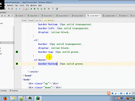Click the last toolbar icon after Help
This screenshot has height=101, width=135.
pyautogui.click(x=57, y=9)
